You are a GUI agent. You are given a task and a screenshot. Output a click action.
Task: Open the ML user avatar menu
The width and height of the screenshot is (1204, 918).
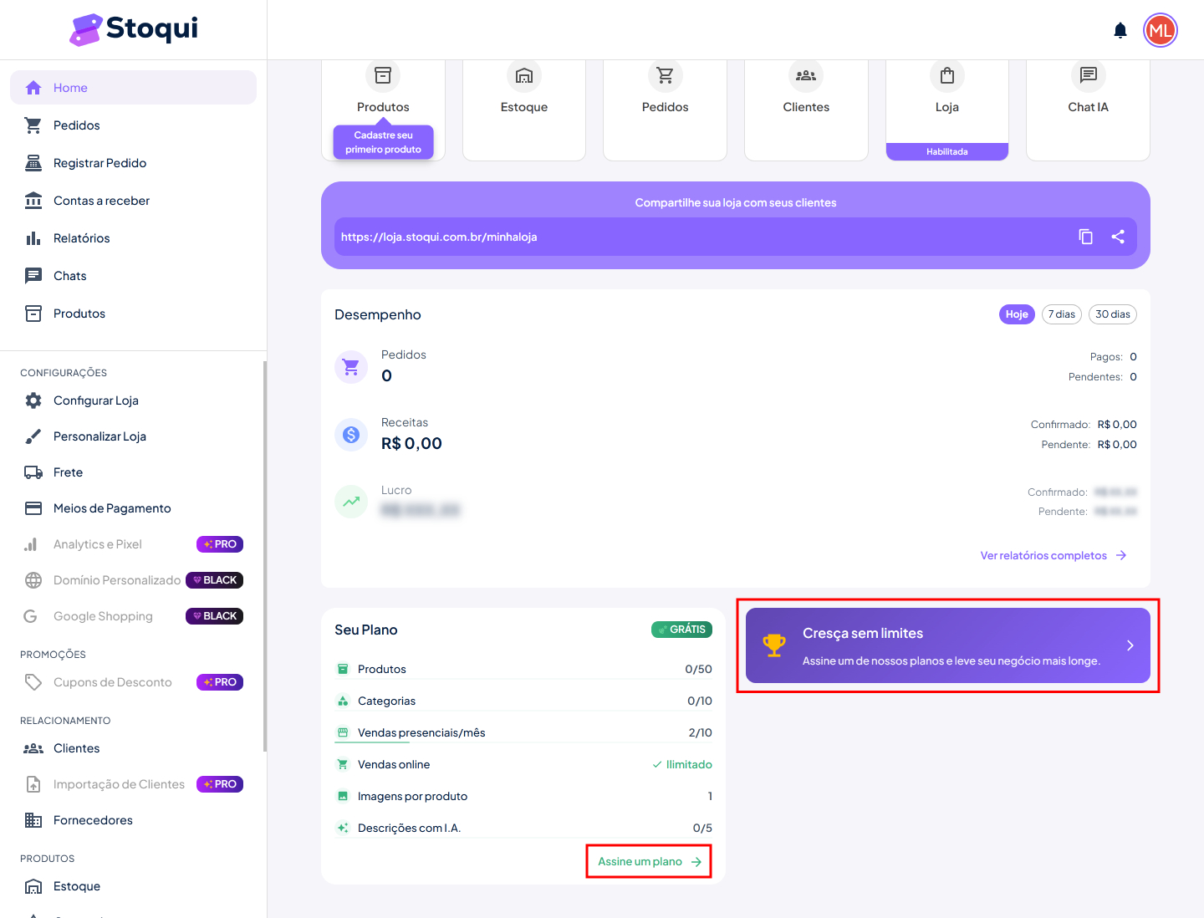pyautogui.click(x=1160, y=31)
